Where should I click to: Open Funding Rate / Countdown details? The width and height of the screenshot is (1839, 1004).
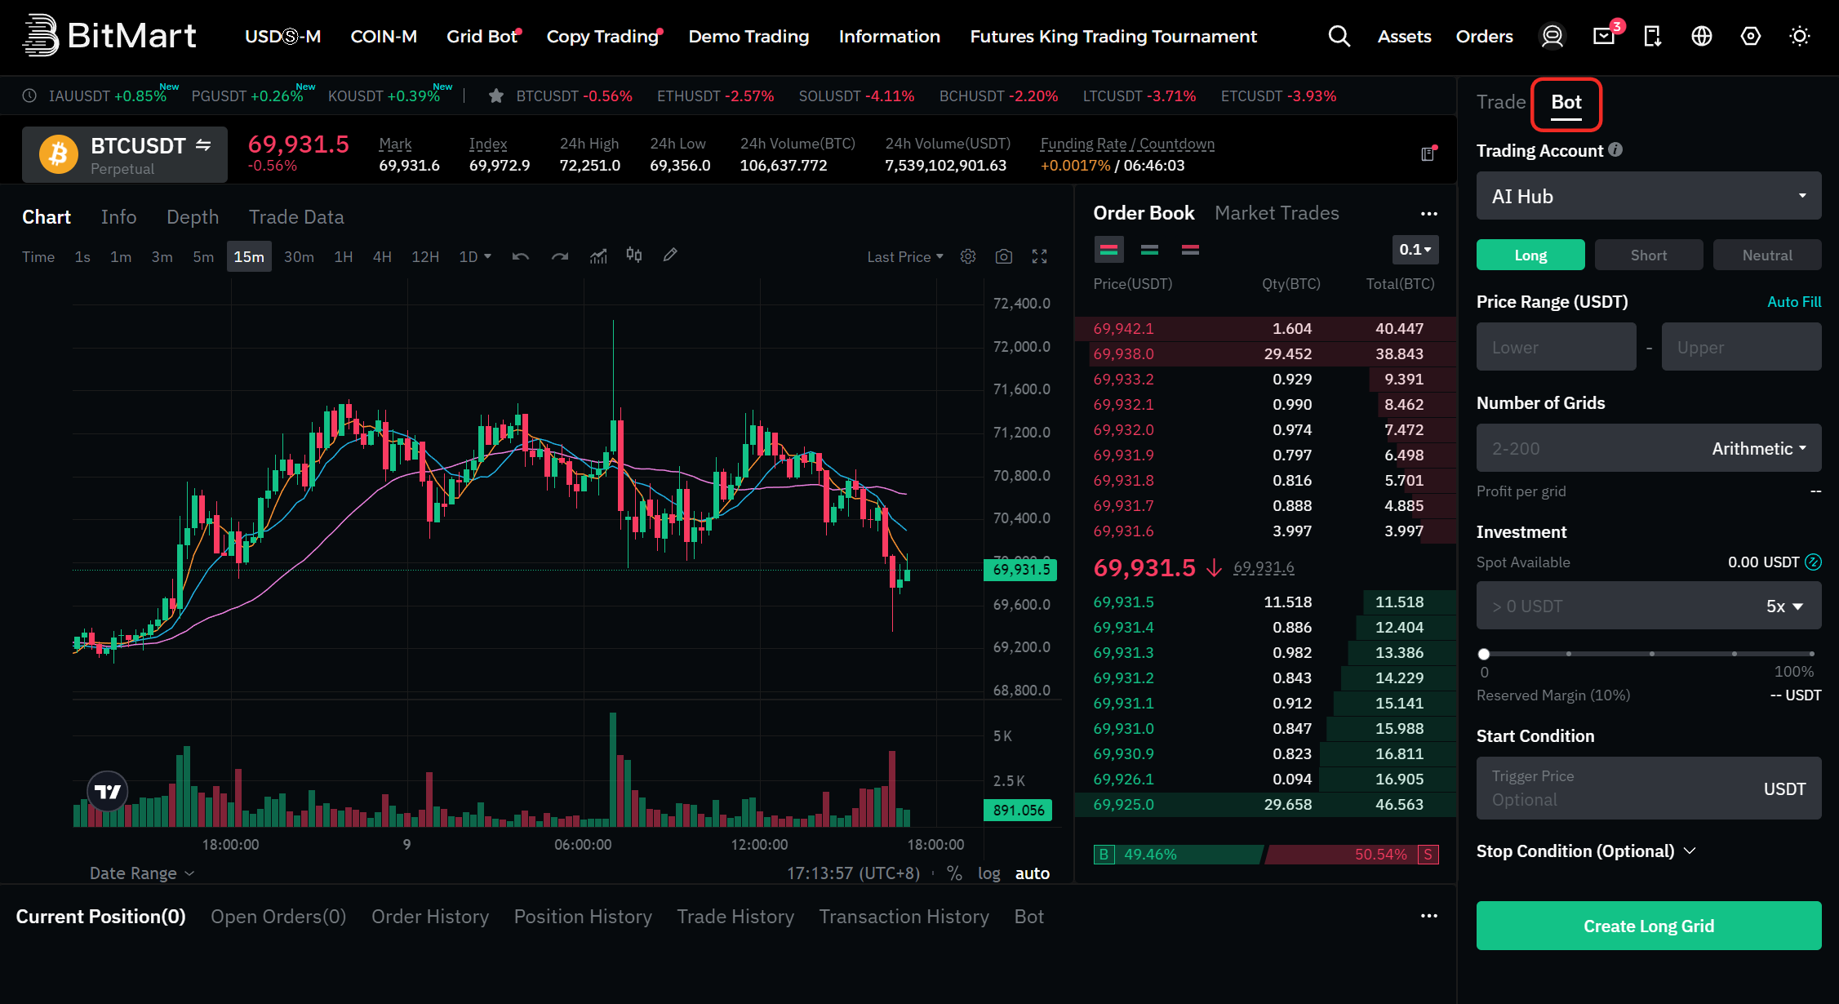point(1127,144)
